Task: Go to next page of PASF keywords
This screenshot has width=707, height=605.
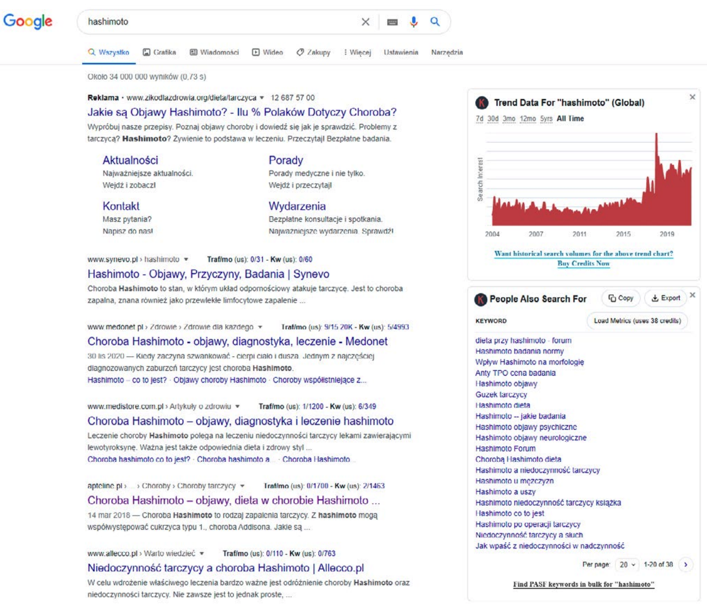Action: click(x=685, y=565)
